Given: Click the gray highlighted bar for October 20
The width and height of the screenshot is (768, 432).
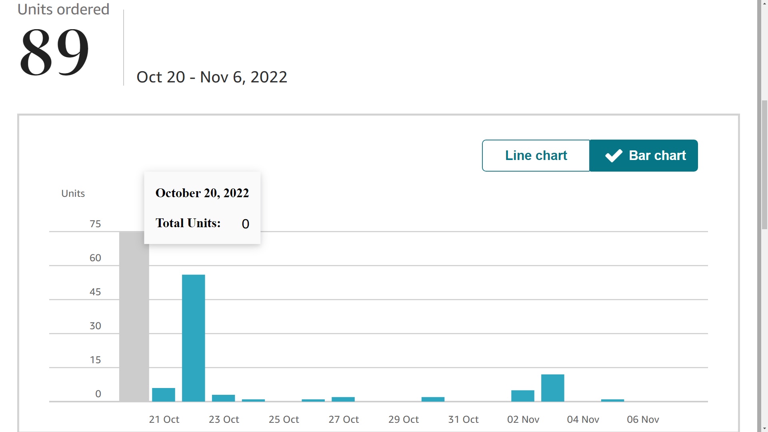Looking at the screenshot, I should tap(134, 316).
